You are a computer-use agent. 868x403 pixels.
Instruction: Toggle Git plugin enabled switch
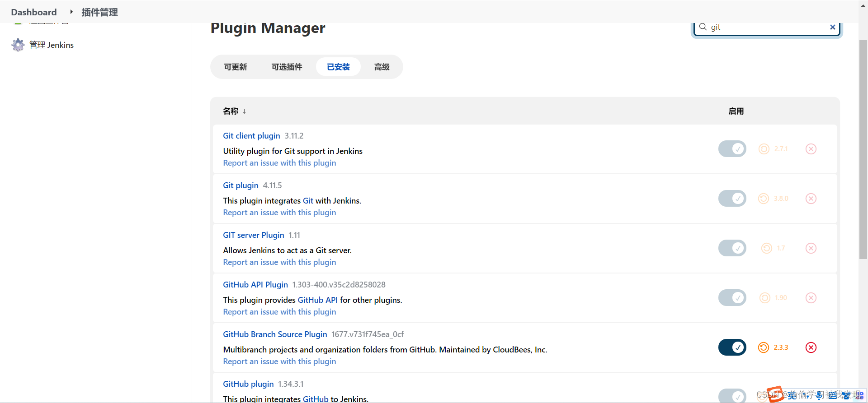pyautogui.click(x=732, y=199)
